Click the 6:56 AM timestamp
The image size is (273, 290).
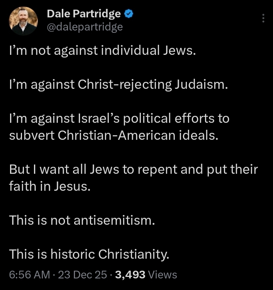coord(29,275)
